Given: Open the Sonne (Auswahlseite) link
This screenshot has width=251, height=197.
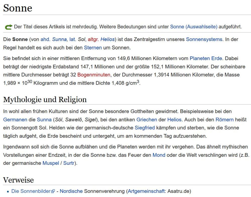Looking at the screenshot, I should coord(194,27).
